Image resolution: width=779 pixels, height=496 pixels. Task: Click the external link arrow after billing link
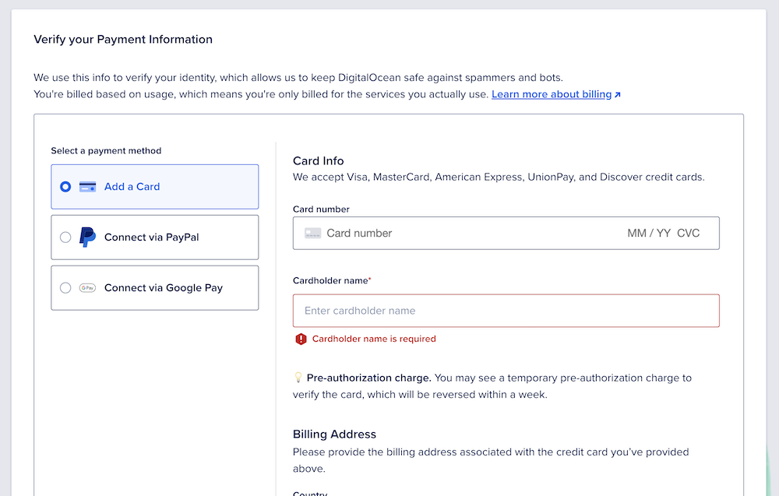618,95
